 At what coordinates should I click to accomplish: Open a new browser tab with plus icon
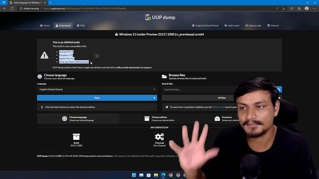coord(51,2)
